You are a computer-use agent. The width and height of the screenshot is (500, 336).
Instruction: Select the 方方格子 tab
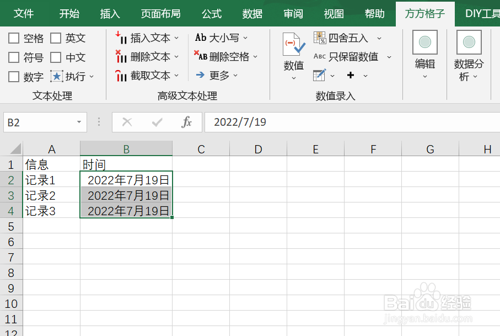point(425,13)
